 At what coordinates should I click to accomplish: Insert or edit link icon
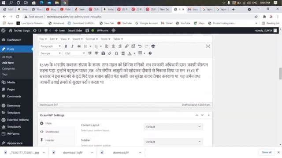click(126, 46)
